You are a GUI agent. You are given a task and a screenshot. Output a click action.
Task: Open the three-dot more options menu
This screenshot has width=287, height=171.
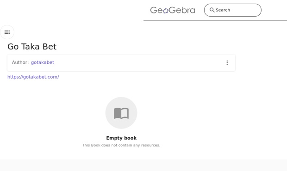[x=227, y=63]
